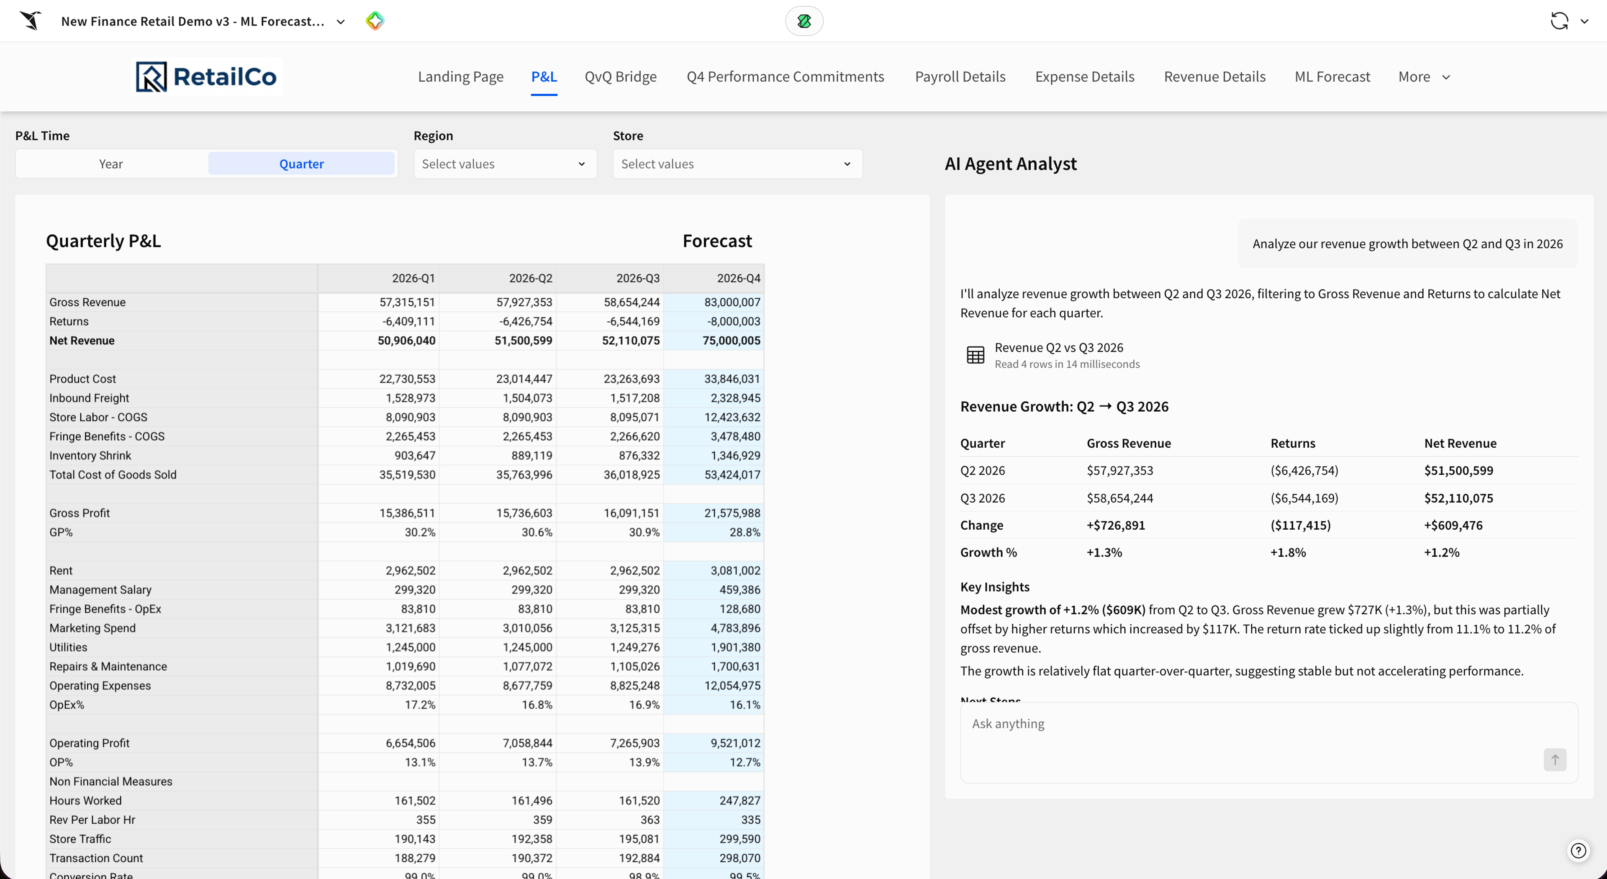The height and width of the screenshot is (879, 1607).
Task: Click Gross Profit value 16,091,151
Action: (632, 513)
